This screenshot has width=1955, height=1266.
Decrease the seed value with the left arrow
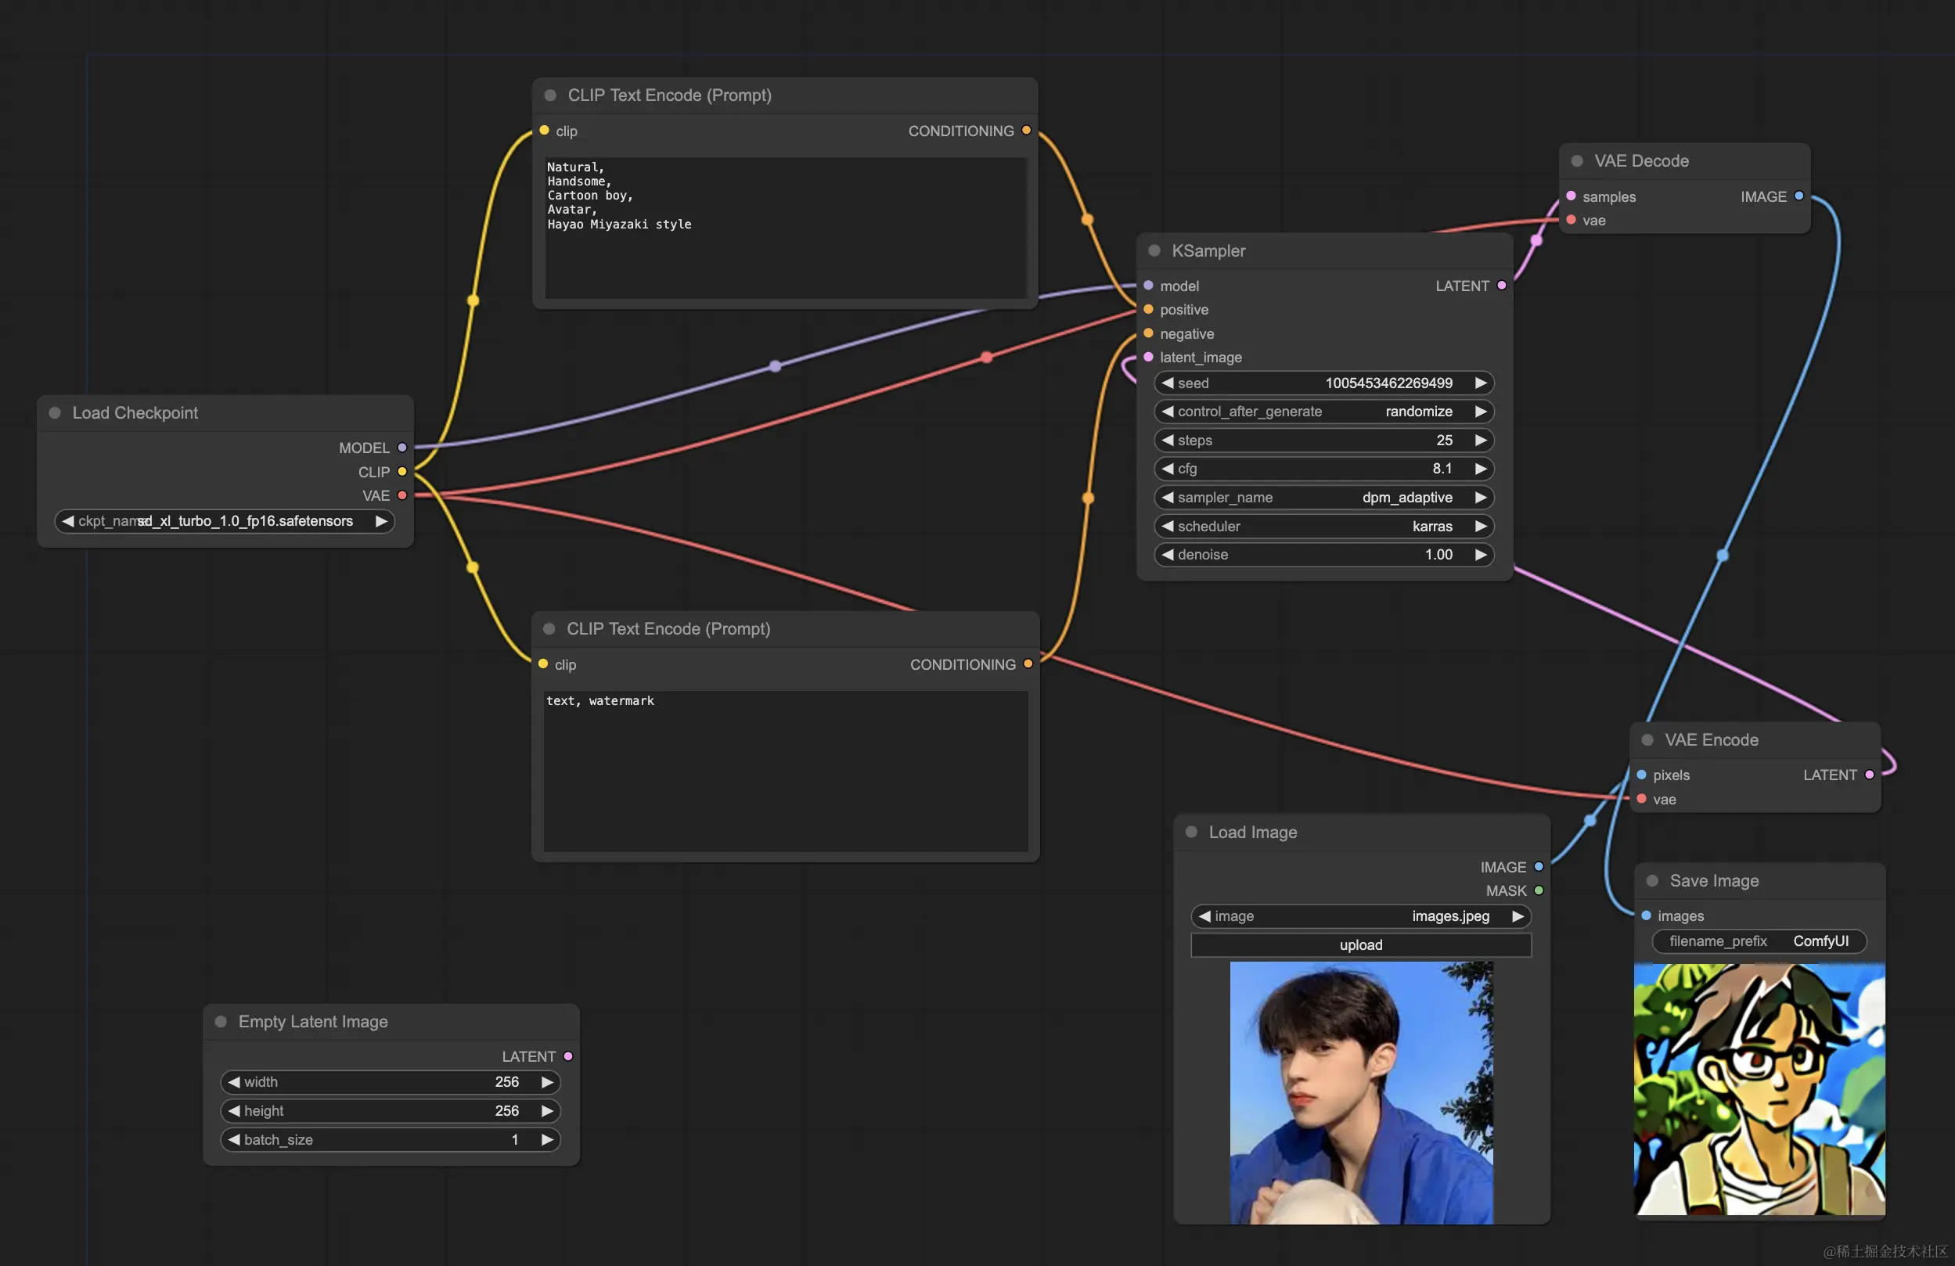pos(1167,383)
